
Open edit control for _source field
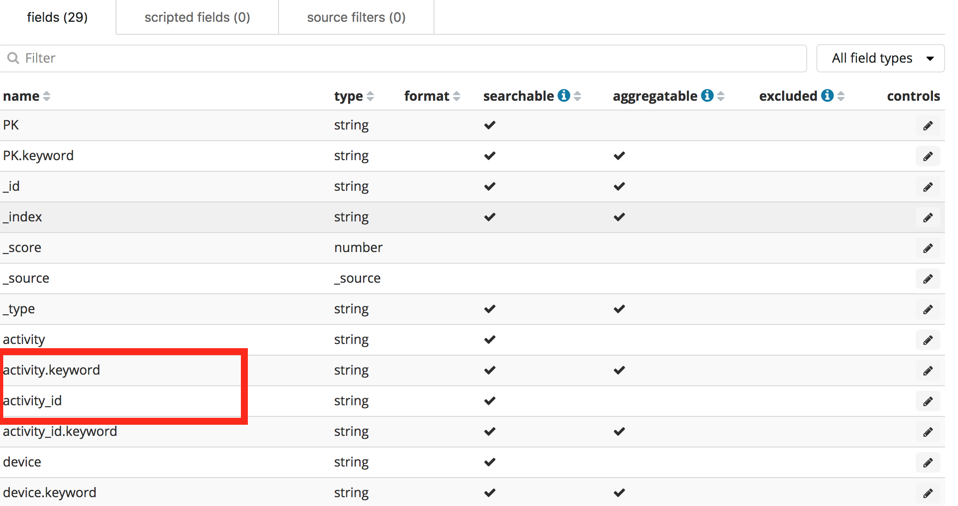927,279
